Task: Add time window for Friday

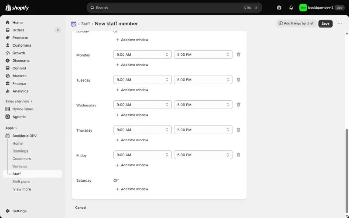Action: [132, 165]
